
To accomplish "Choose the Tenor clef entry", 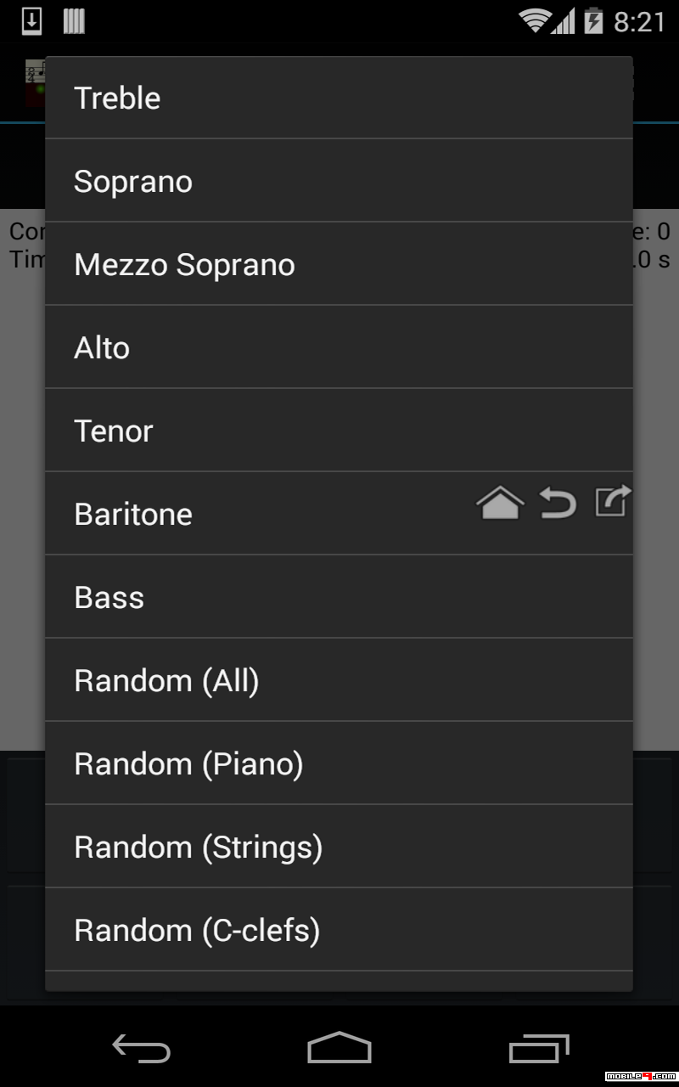I will (339, 431).
